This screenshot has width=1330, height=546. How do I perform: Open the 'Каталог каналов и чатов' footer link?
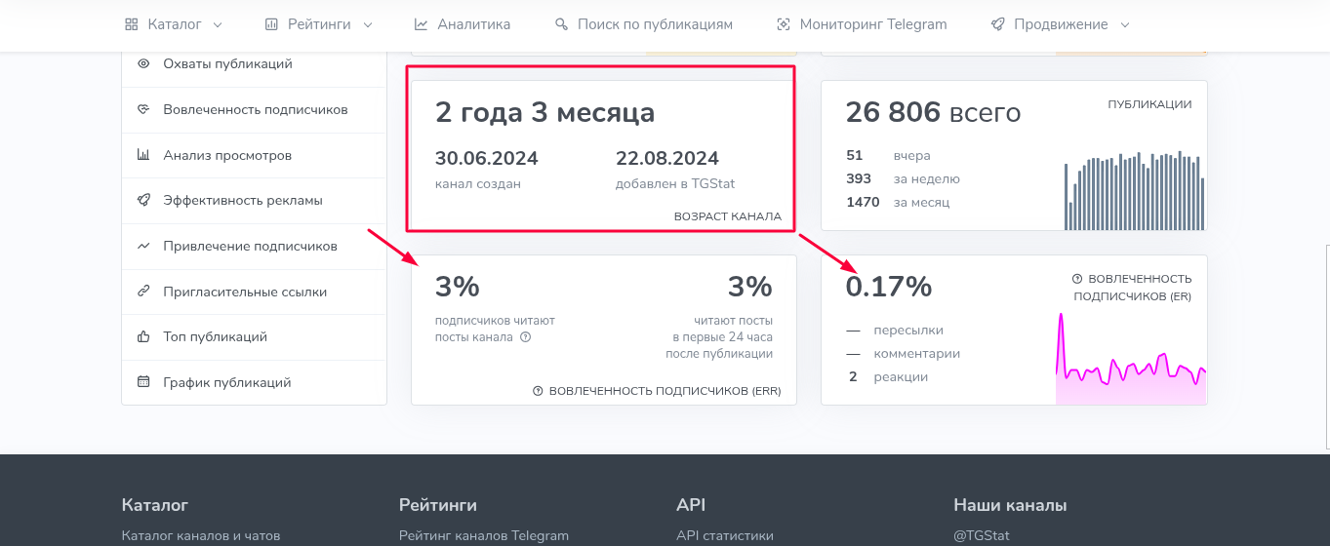[x=201, y=535]
